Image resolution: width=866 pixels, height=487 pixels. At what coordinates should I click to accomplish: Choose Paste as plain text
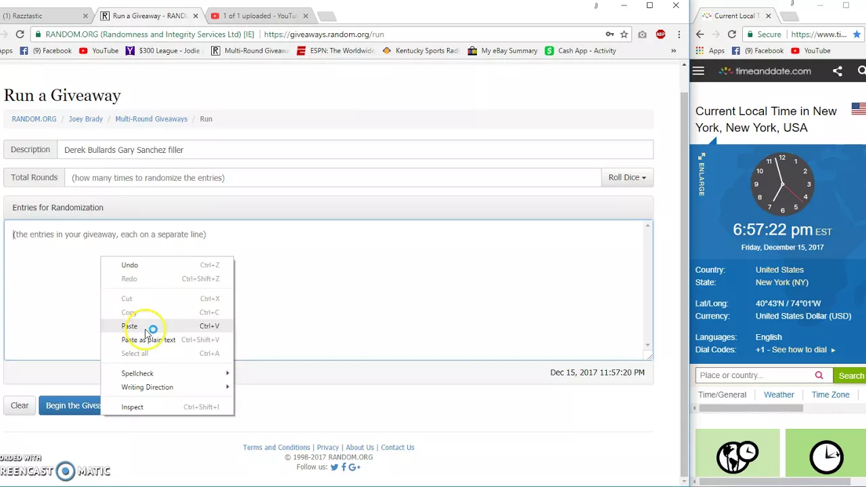167,340
